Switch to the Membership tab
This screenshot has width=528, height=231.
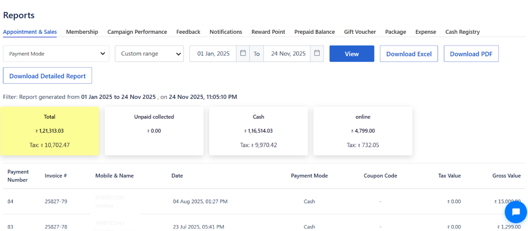click(82, 32)
